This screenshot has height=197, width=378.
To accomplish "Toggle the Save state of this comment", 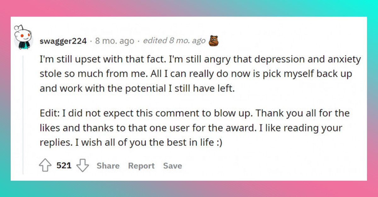I will click(173, 166).
